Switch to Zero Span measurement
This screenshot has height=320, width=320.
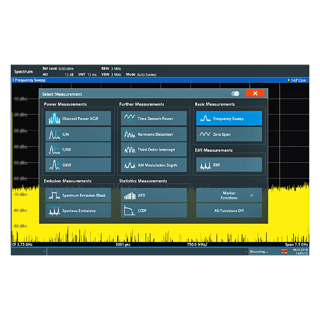[229, 134]
